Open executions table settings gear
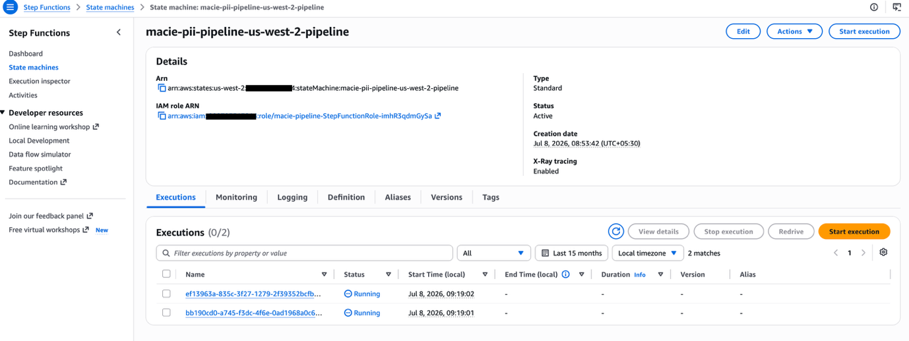909x341 pixels. (883, 253)
